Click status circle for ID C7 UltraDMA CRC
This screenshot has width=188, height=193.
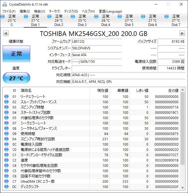(x=6, y=181)
